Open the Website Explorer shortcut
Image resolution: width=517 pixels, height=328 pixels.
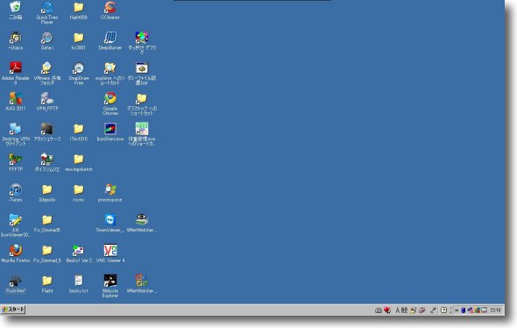point(110,286)
